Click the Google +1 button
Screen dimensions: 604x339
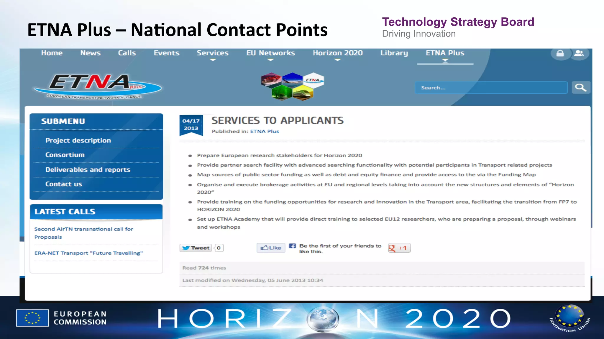pyautogui.click(x=399, y=248)
